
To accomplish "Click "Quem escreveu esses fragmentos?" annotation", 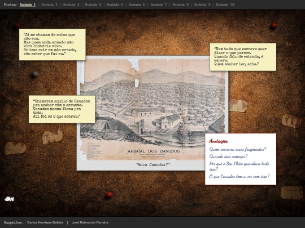I will click(238, 149).
